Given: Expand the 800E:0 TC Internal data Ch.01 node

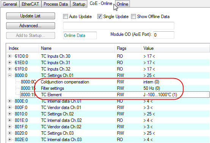Looking at the screenshot, I should point(9,101).
